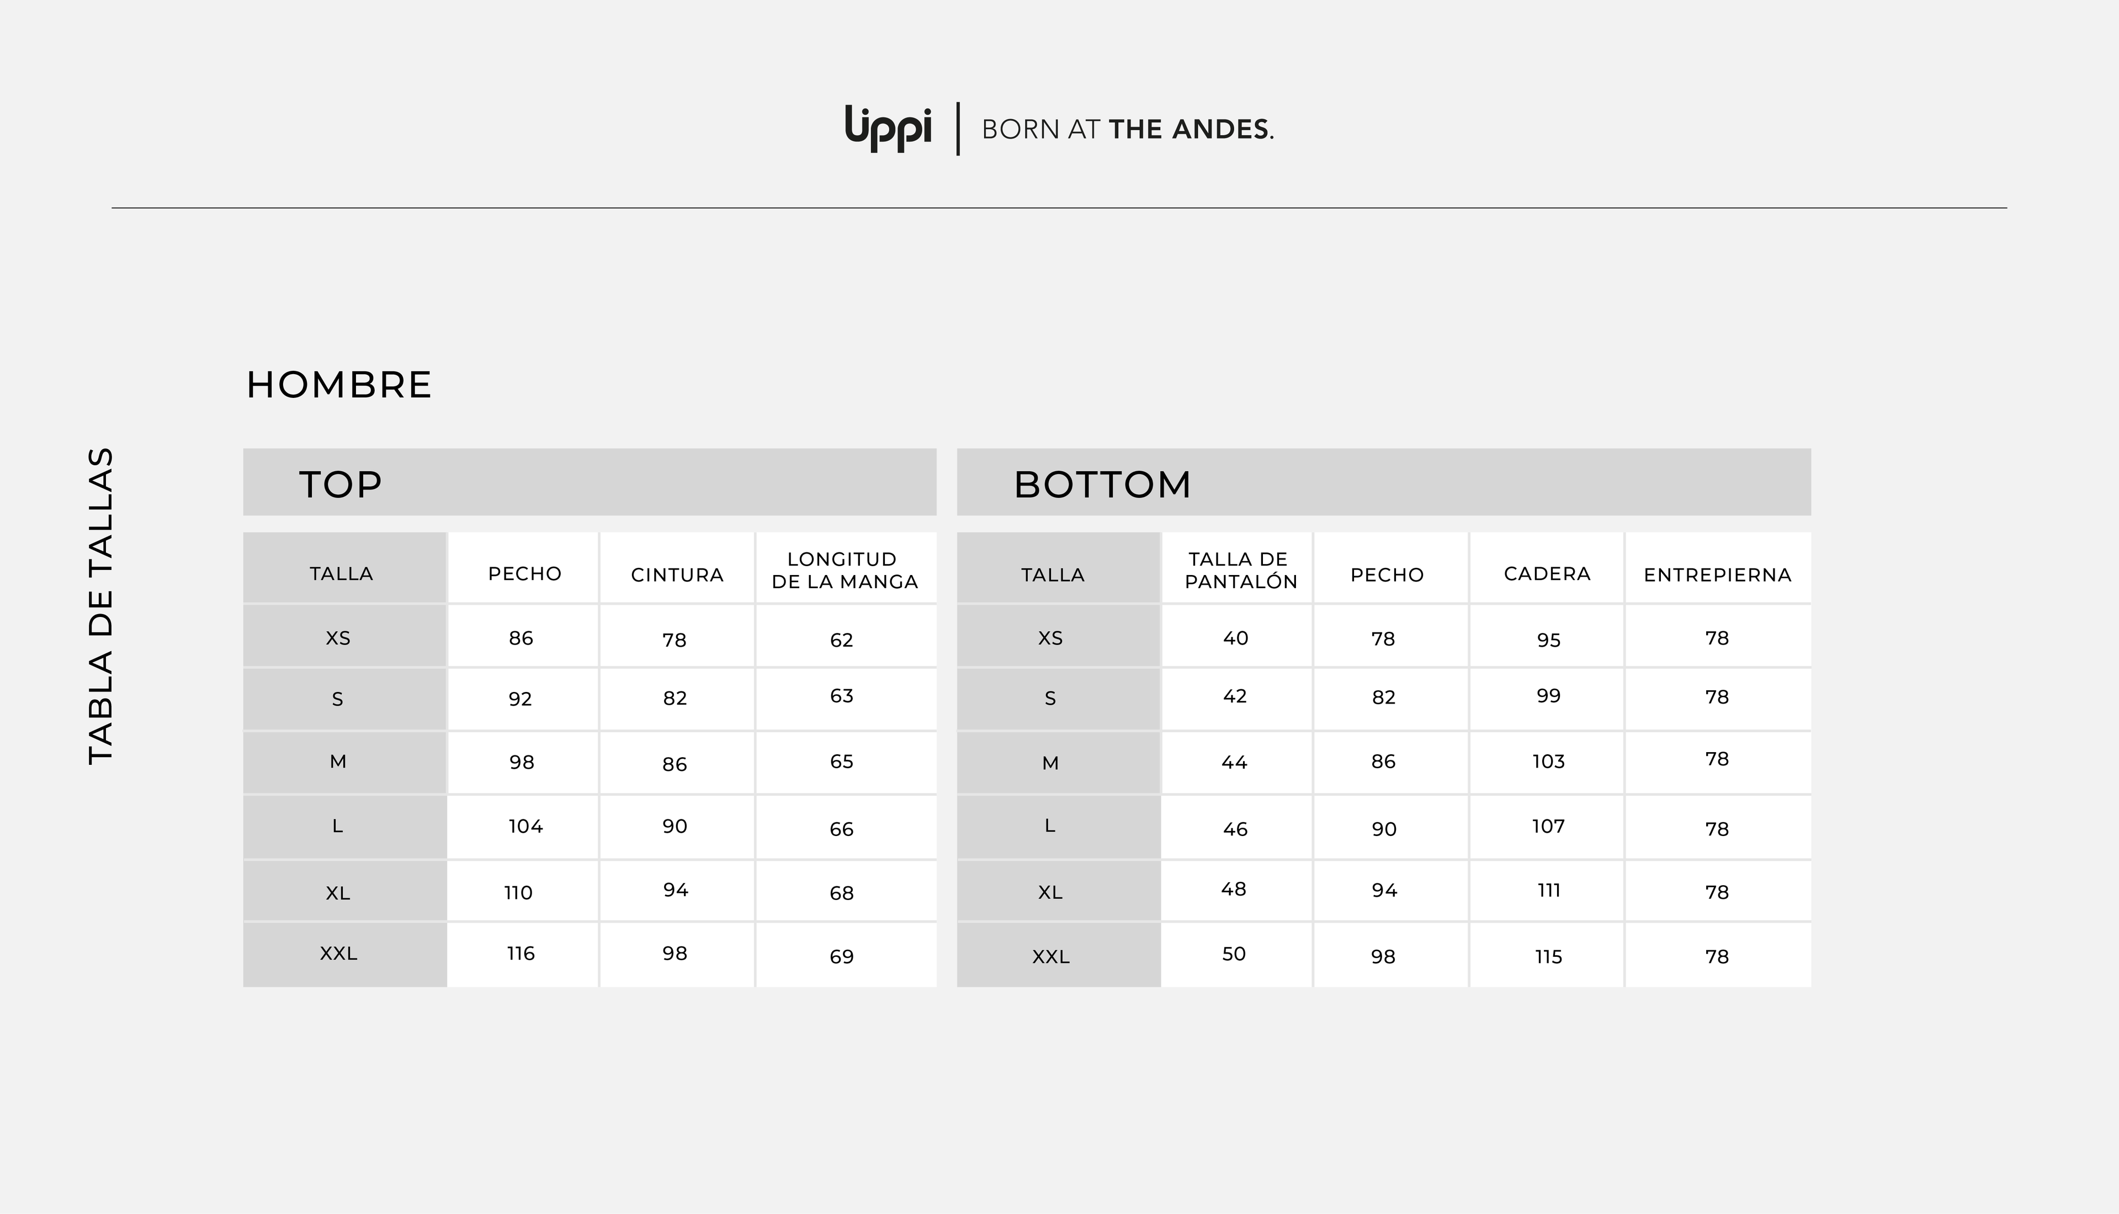Select the HOMBRE heading
Image resolution: width=2119 pixels, height=1214 pixels.
[338, 385]
